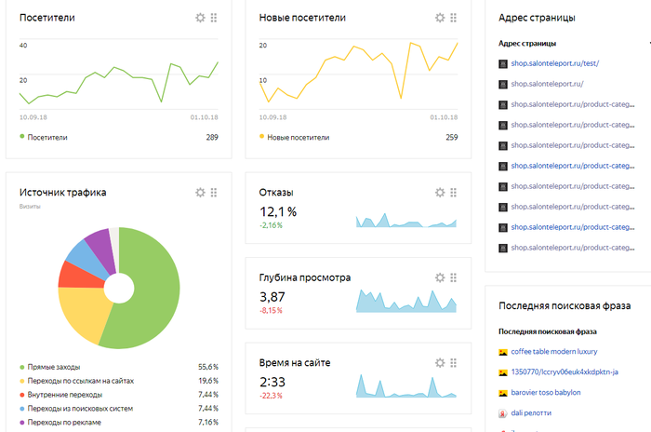Open Глубина просмотра widget settings gear
This screenshot has height=432, width=651.
click(440, 277)
